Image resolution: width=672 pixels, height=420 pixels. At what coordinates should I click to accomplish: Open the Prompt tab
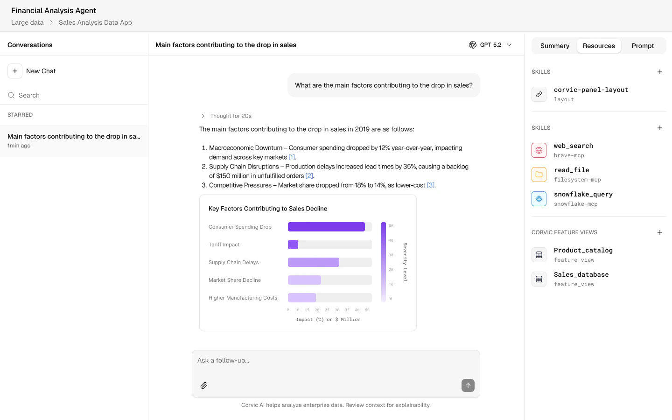click(643, 46)
